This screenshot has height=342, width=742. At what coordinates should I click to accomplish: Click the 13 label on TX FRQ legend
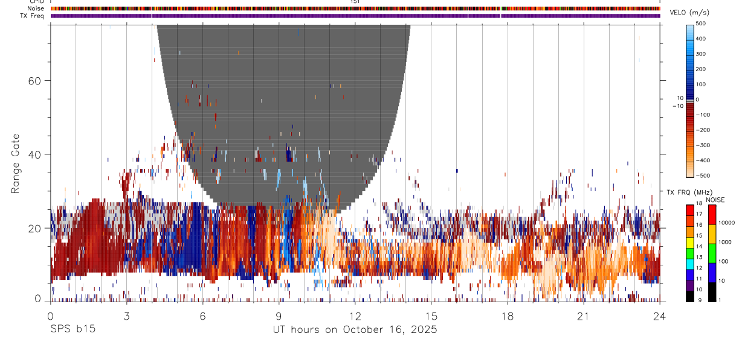click(x=698, y=258)
